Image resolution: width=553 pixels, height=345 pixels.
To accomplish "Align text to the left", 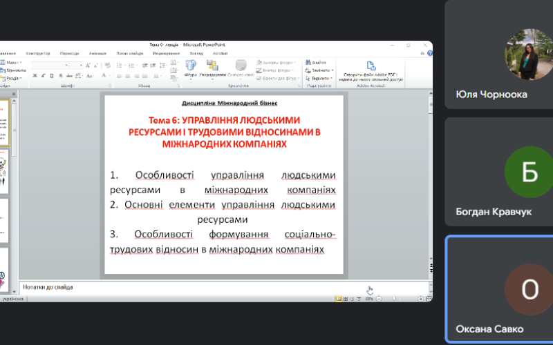I will point(120,76).
